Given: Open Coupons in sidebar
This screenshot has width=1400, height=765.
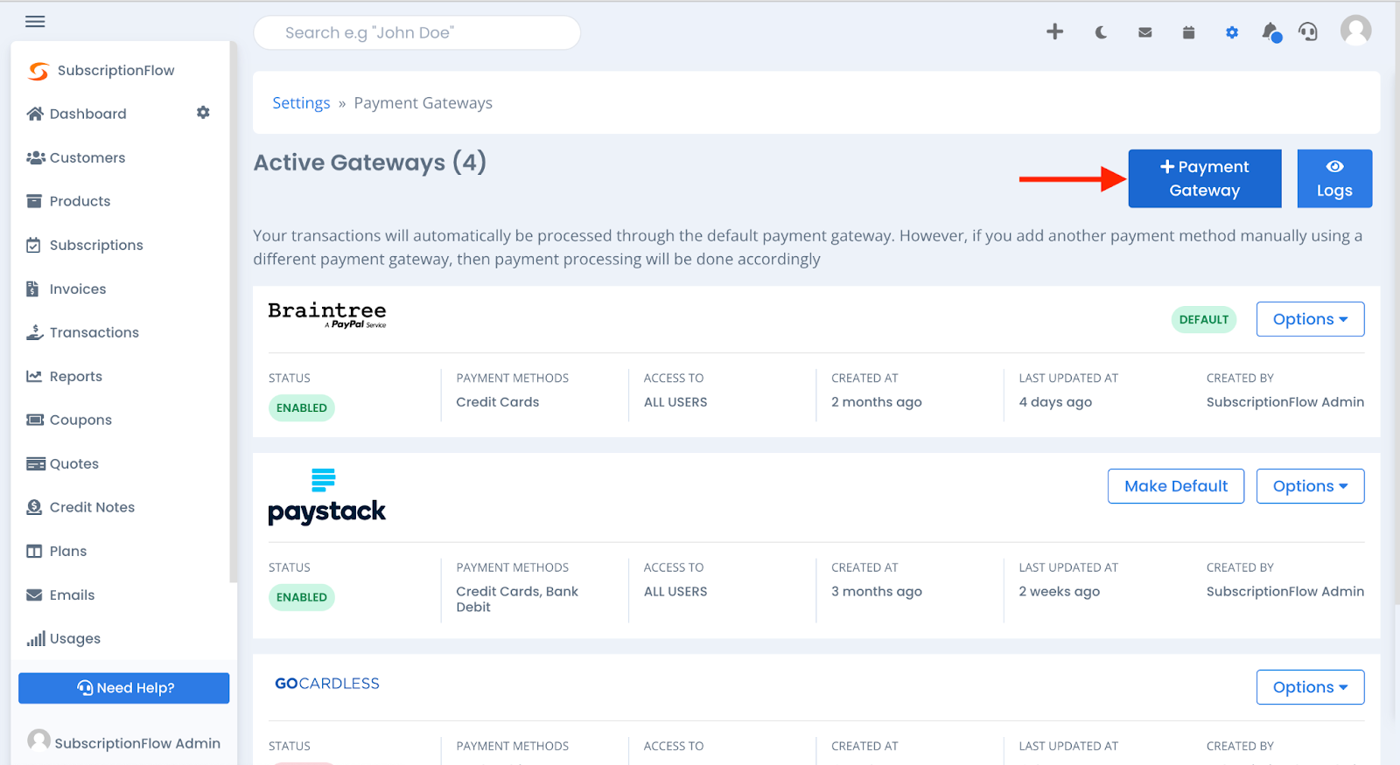Looking at the screenshot, I should 70,420.
